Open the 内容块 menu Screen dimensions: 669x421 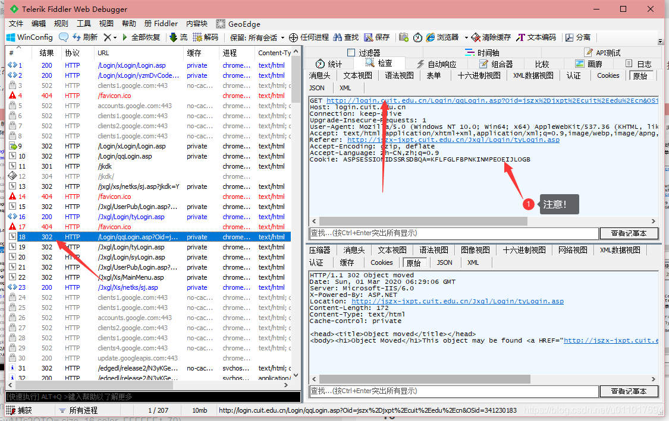pos(197,24)
